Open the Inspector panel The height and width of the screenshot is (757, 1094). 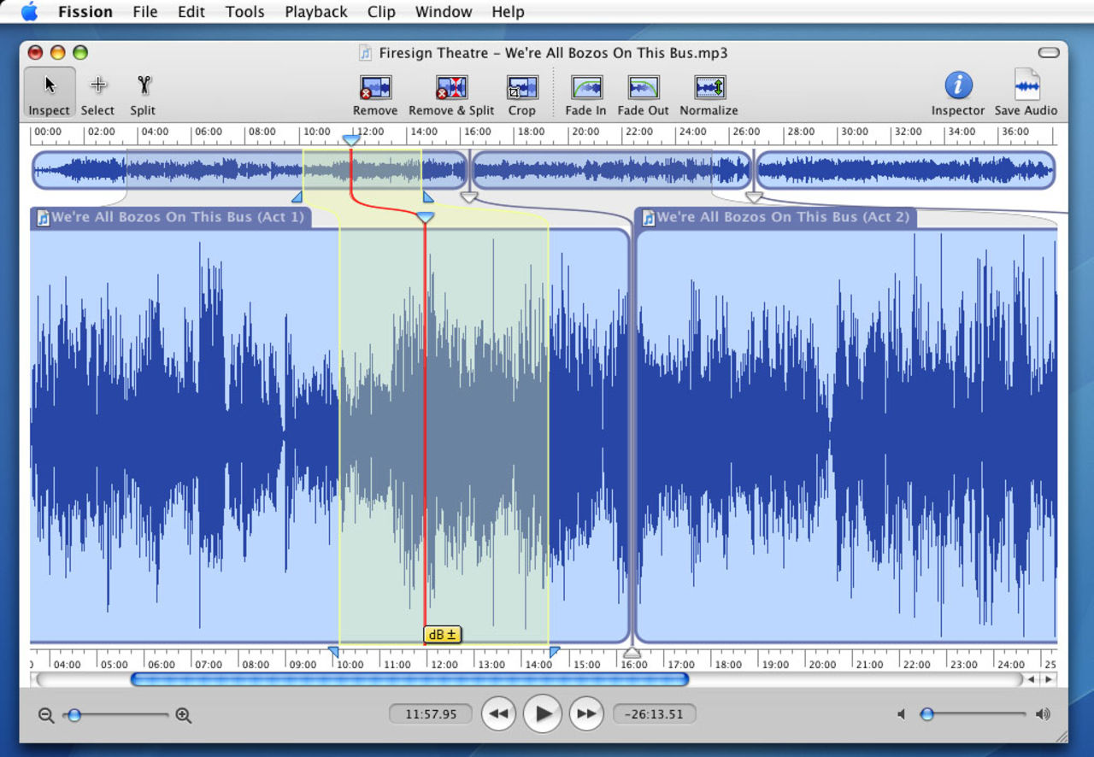957,86
